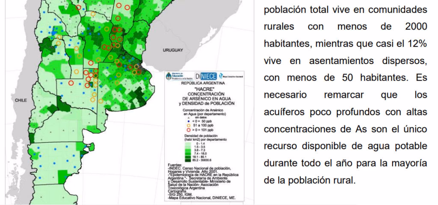Click the DiNIECE logo in the legend

(x=206, y=76)
